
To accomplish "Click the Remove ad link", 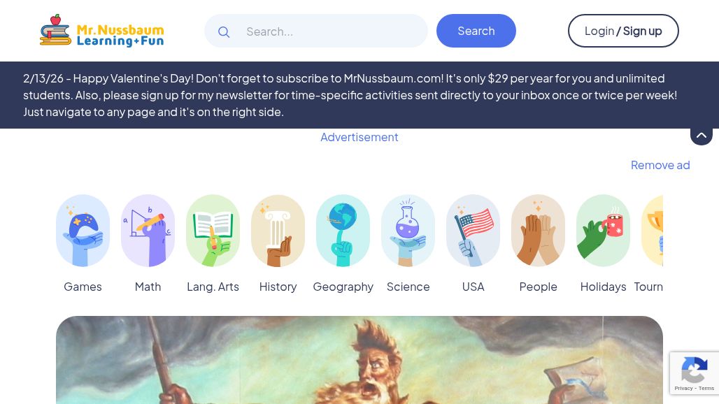I will [660, 165].
